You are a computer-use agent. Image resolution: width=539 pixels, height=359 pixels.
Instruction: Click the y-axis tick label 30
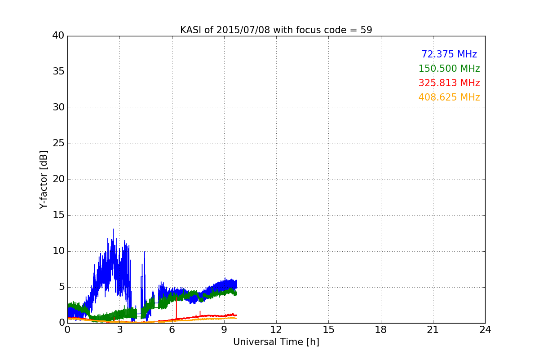[58, 108]
